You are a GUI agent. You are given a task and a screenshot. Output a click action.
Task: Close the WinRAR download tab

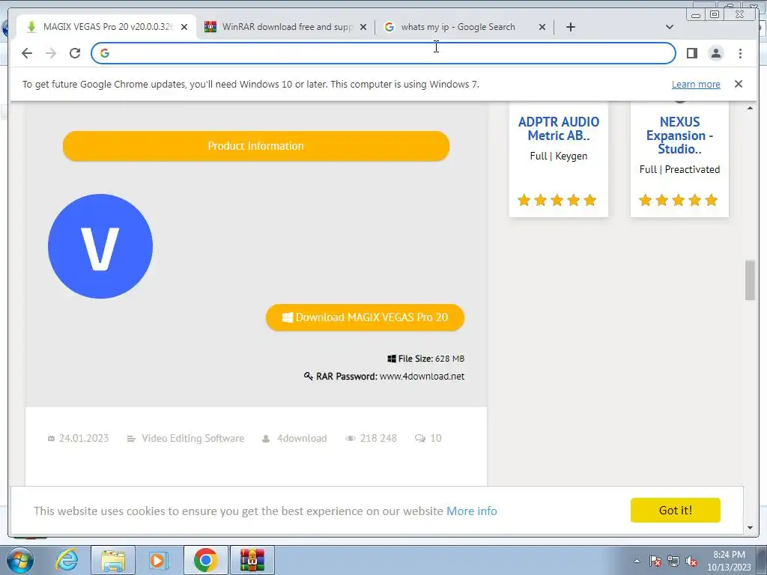coord(363,27)
